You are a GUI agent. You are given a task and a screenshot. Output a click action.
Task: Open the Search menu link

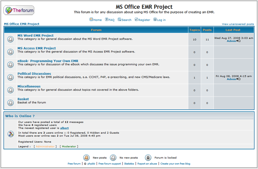[x=126, y=20]
